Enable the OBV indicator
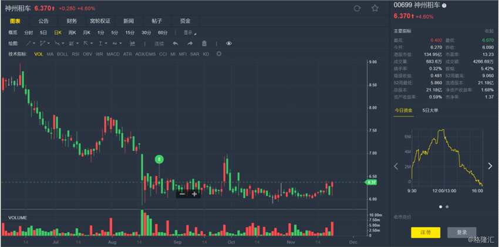The image size is (499, 247). point(87,54)
